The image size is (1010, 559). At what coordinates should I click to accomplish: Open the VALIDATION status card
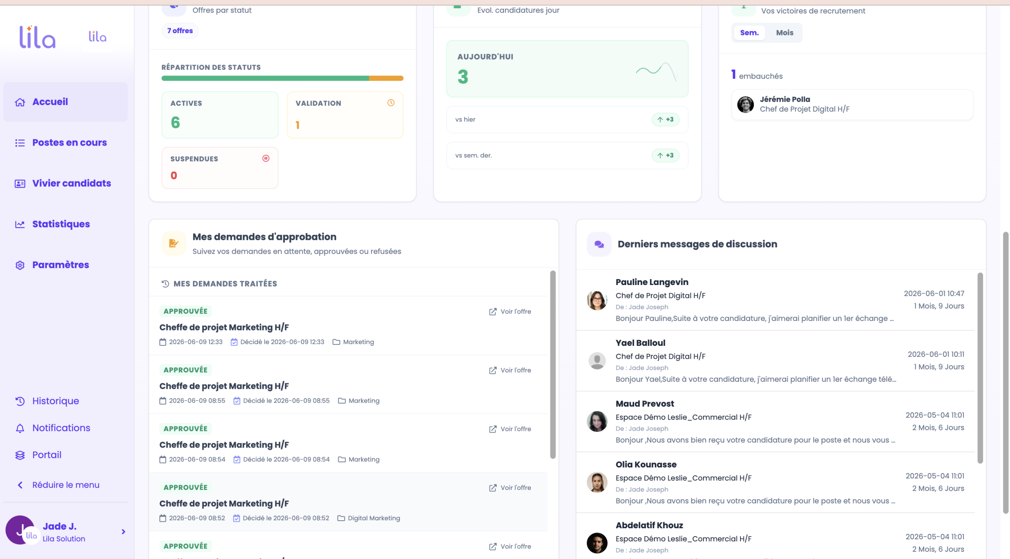[345, 115]
